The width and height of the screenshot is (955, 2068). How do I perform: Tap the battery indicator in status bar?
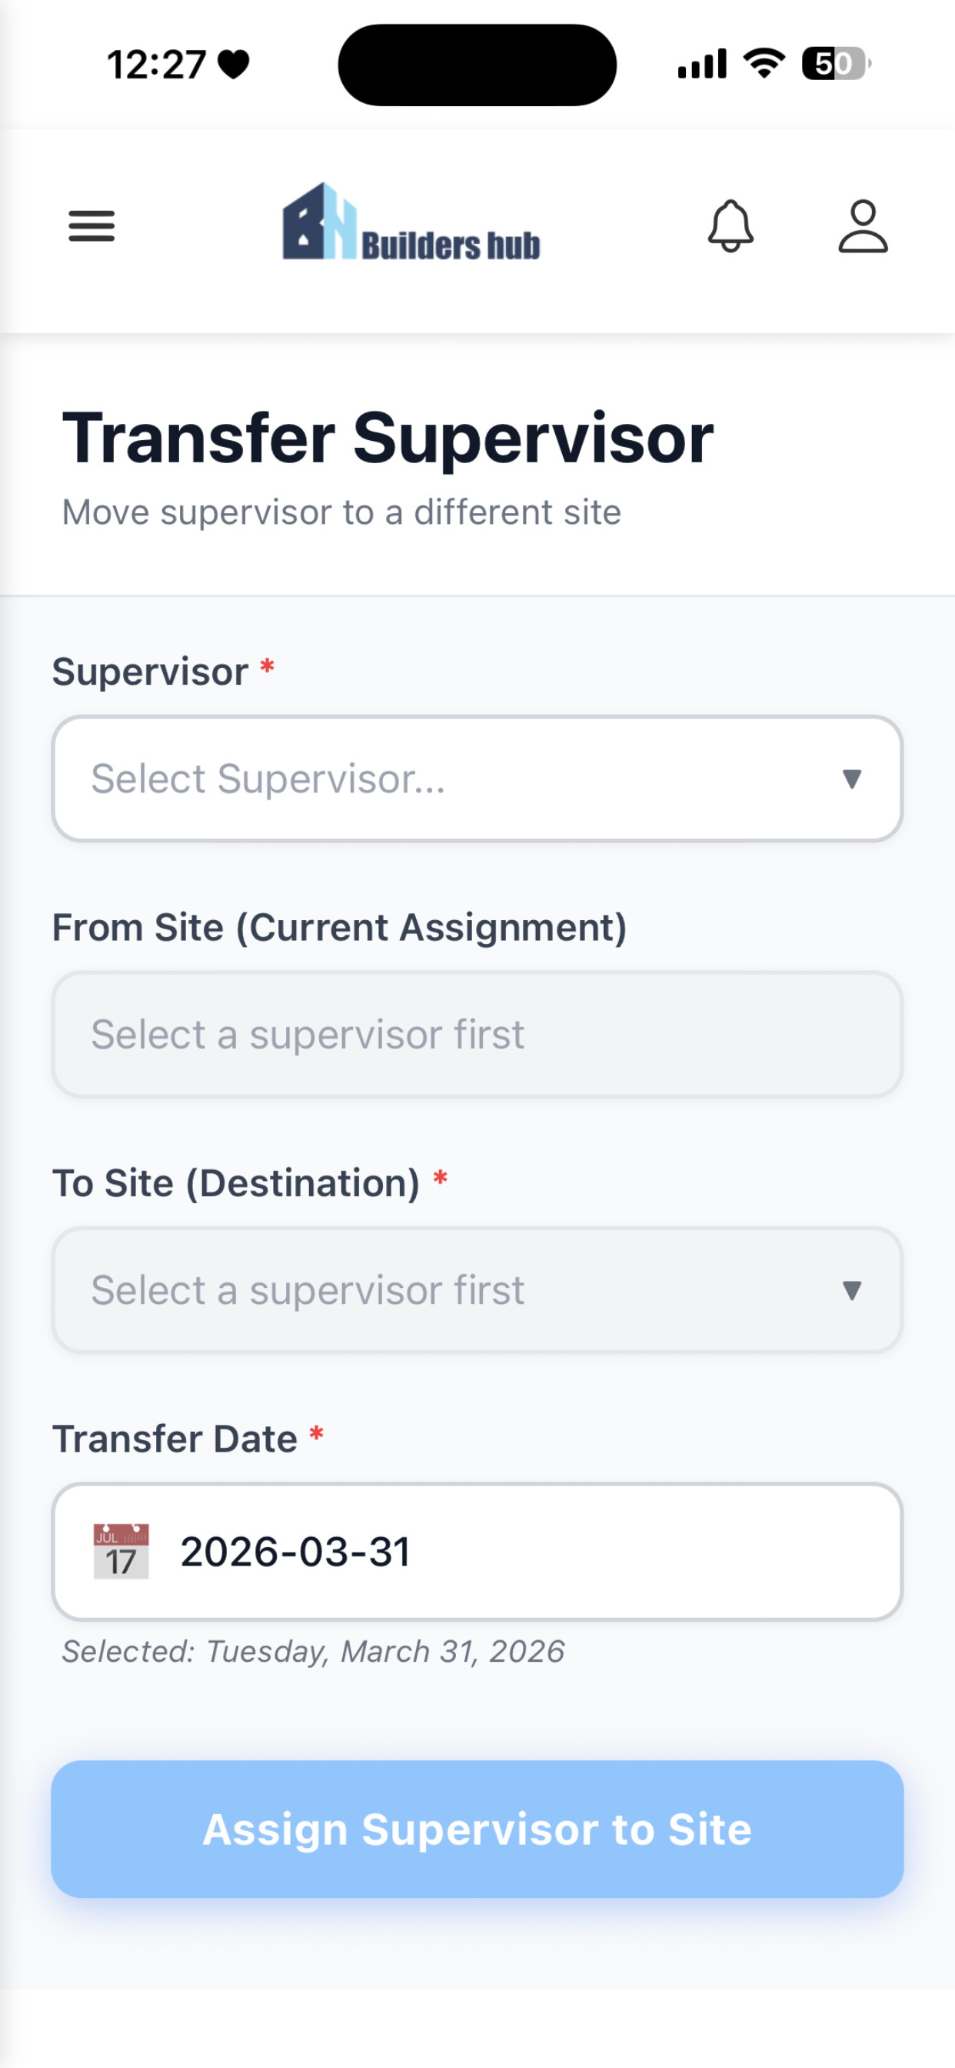coord(837,63)
